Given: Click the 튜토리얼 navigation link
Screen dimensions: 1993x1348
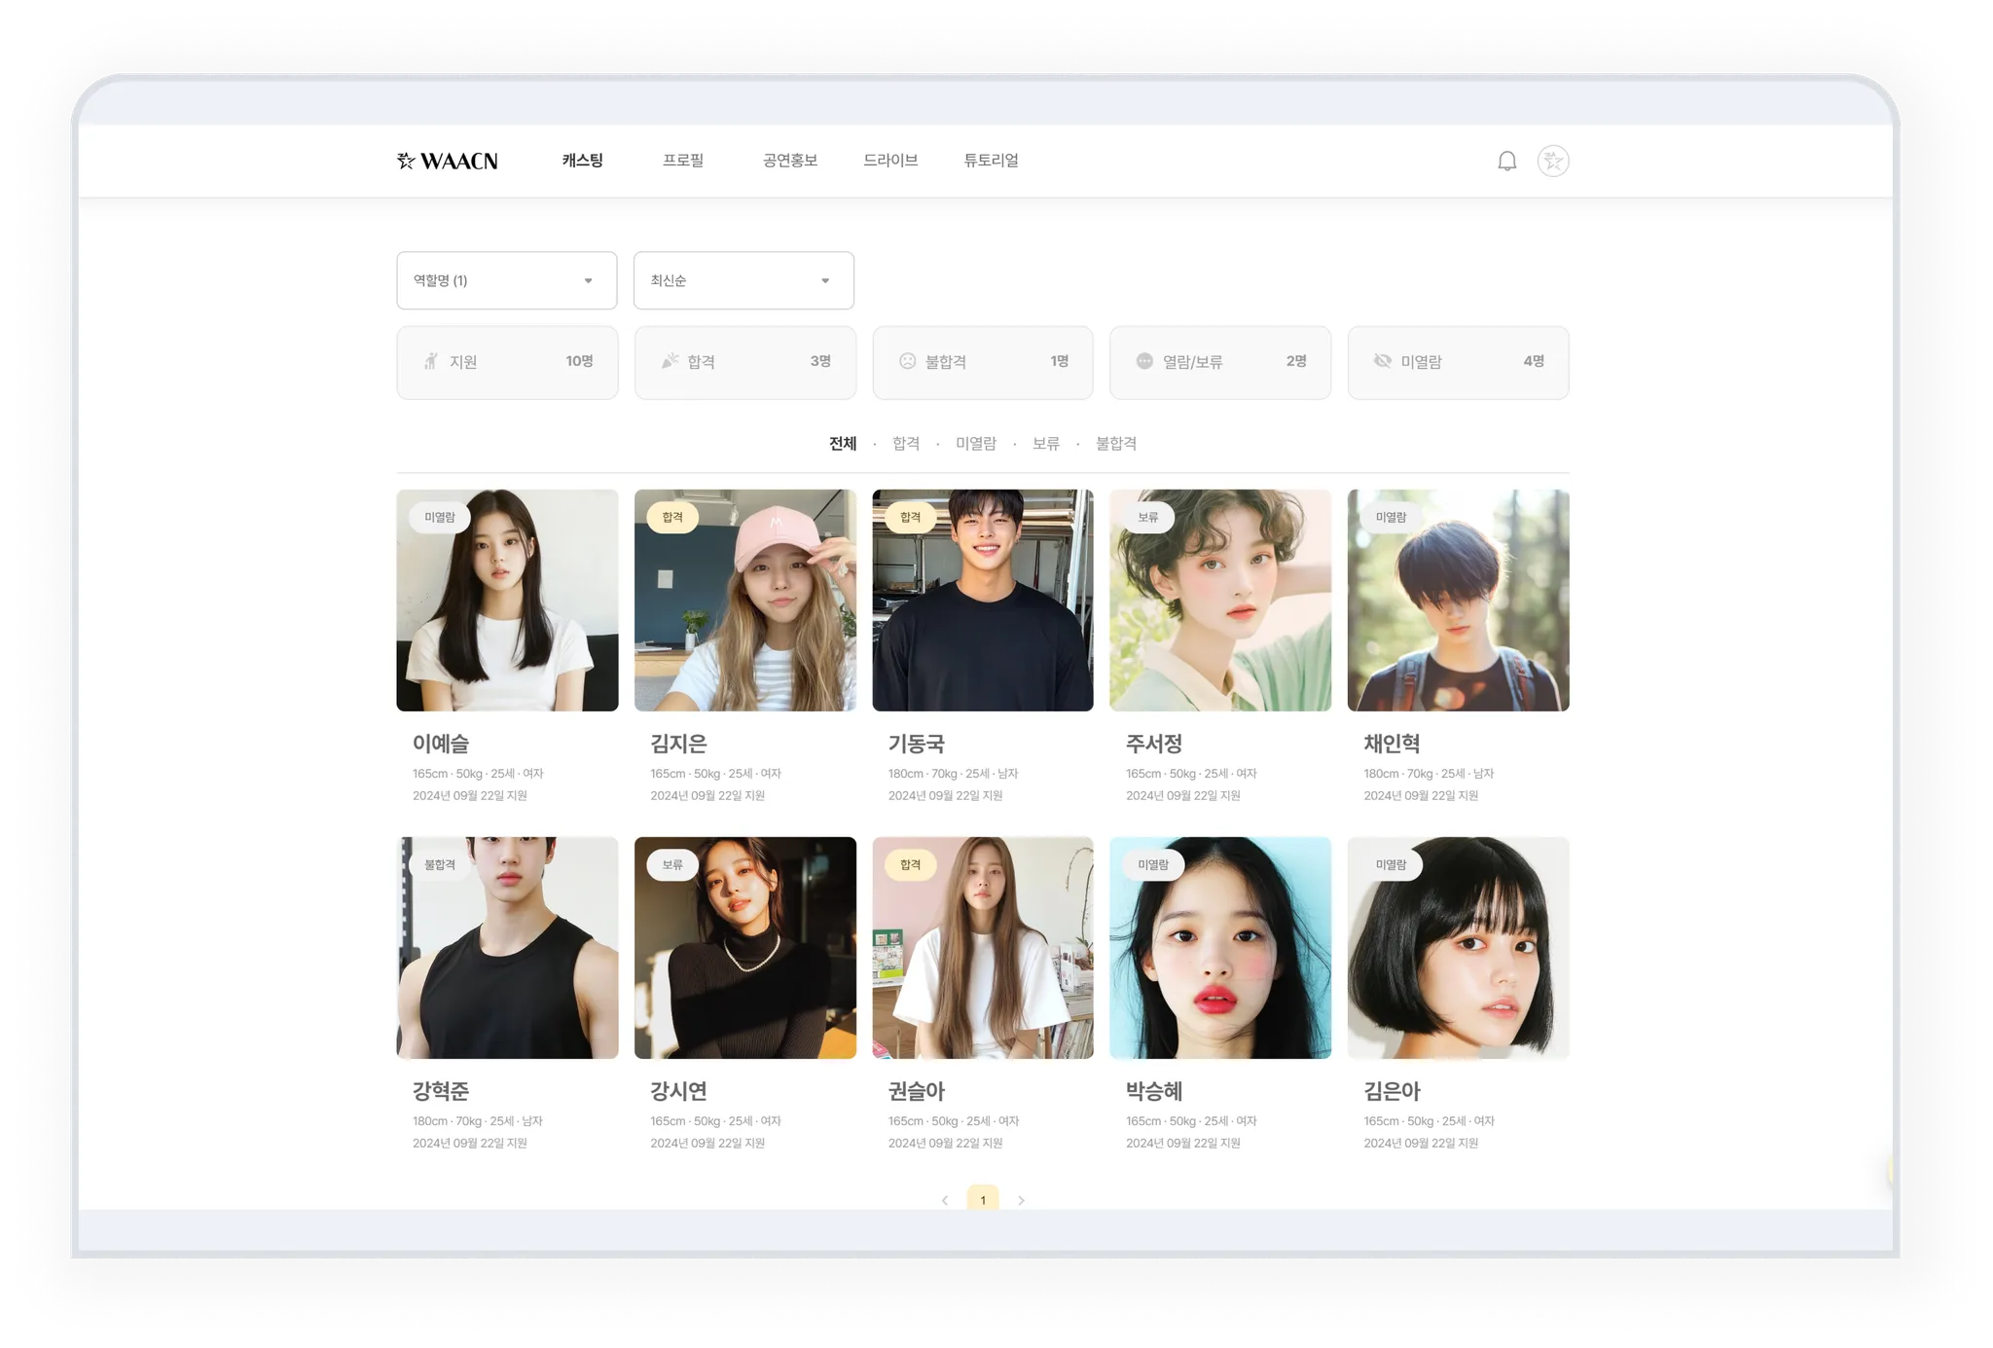Looking at the screenshot, I should pyautogui.click(x=991, y=161).
